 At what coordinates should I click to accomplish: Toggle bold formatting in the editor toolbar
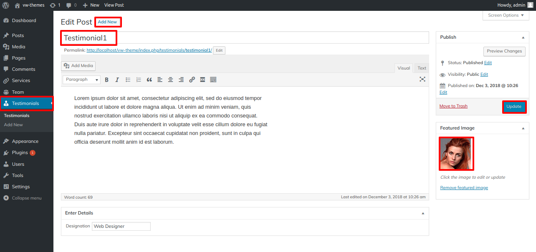click(106, 80)
